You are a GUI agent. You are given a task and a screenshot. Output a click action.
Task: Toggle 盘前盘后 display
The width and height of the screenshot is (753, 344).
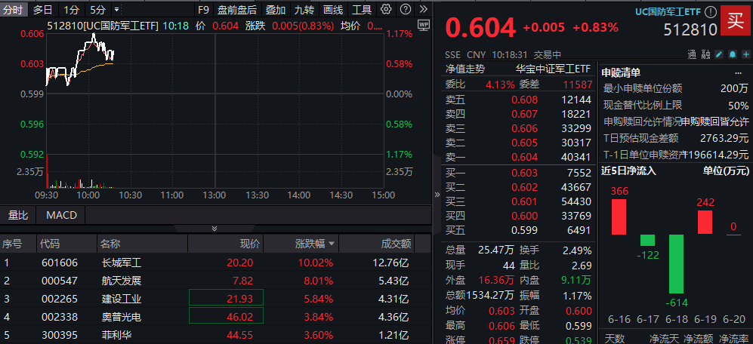pyautogui.click(x=236, y=9)
